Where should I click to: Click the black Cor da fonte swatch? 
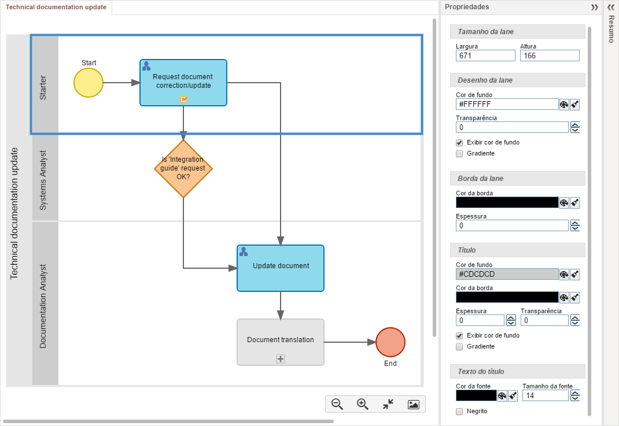coord(476,395)
